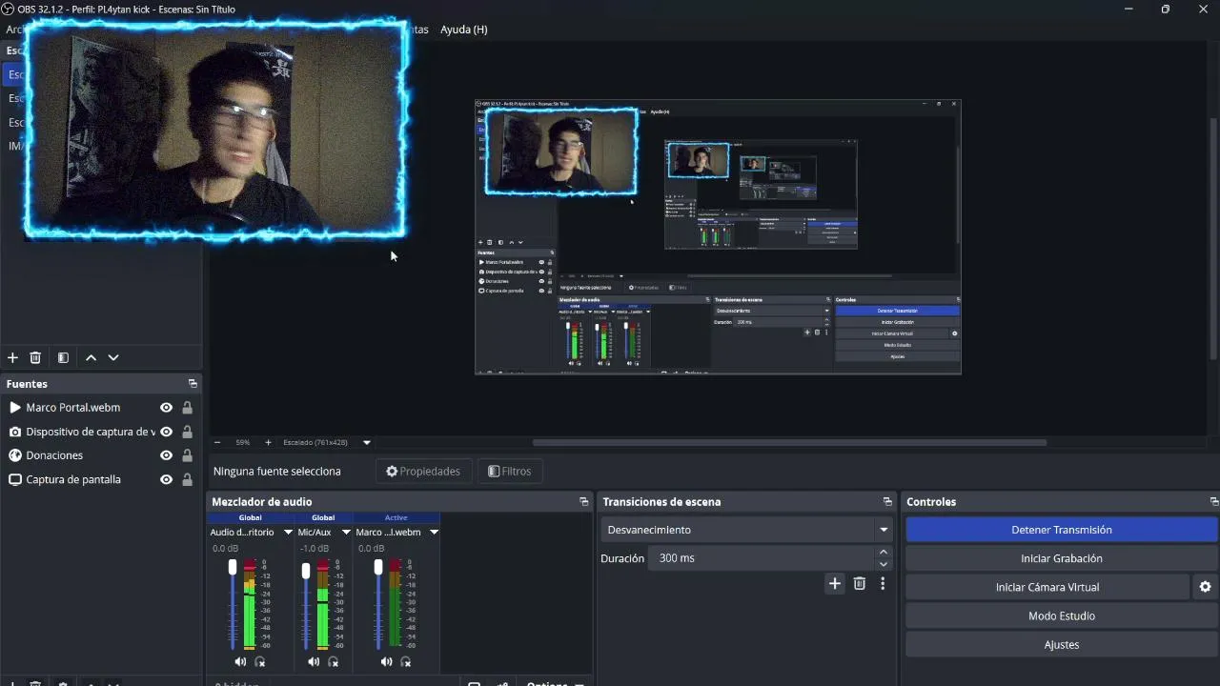Click the monitoring headphone icon for desktop audio
The image size is (1220, 686).
coord(259,661)
